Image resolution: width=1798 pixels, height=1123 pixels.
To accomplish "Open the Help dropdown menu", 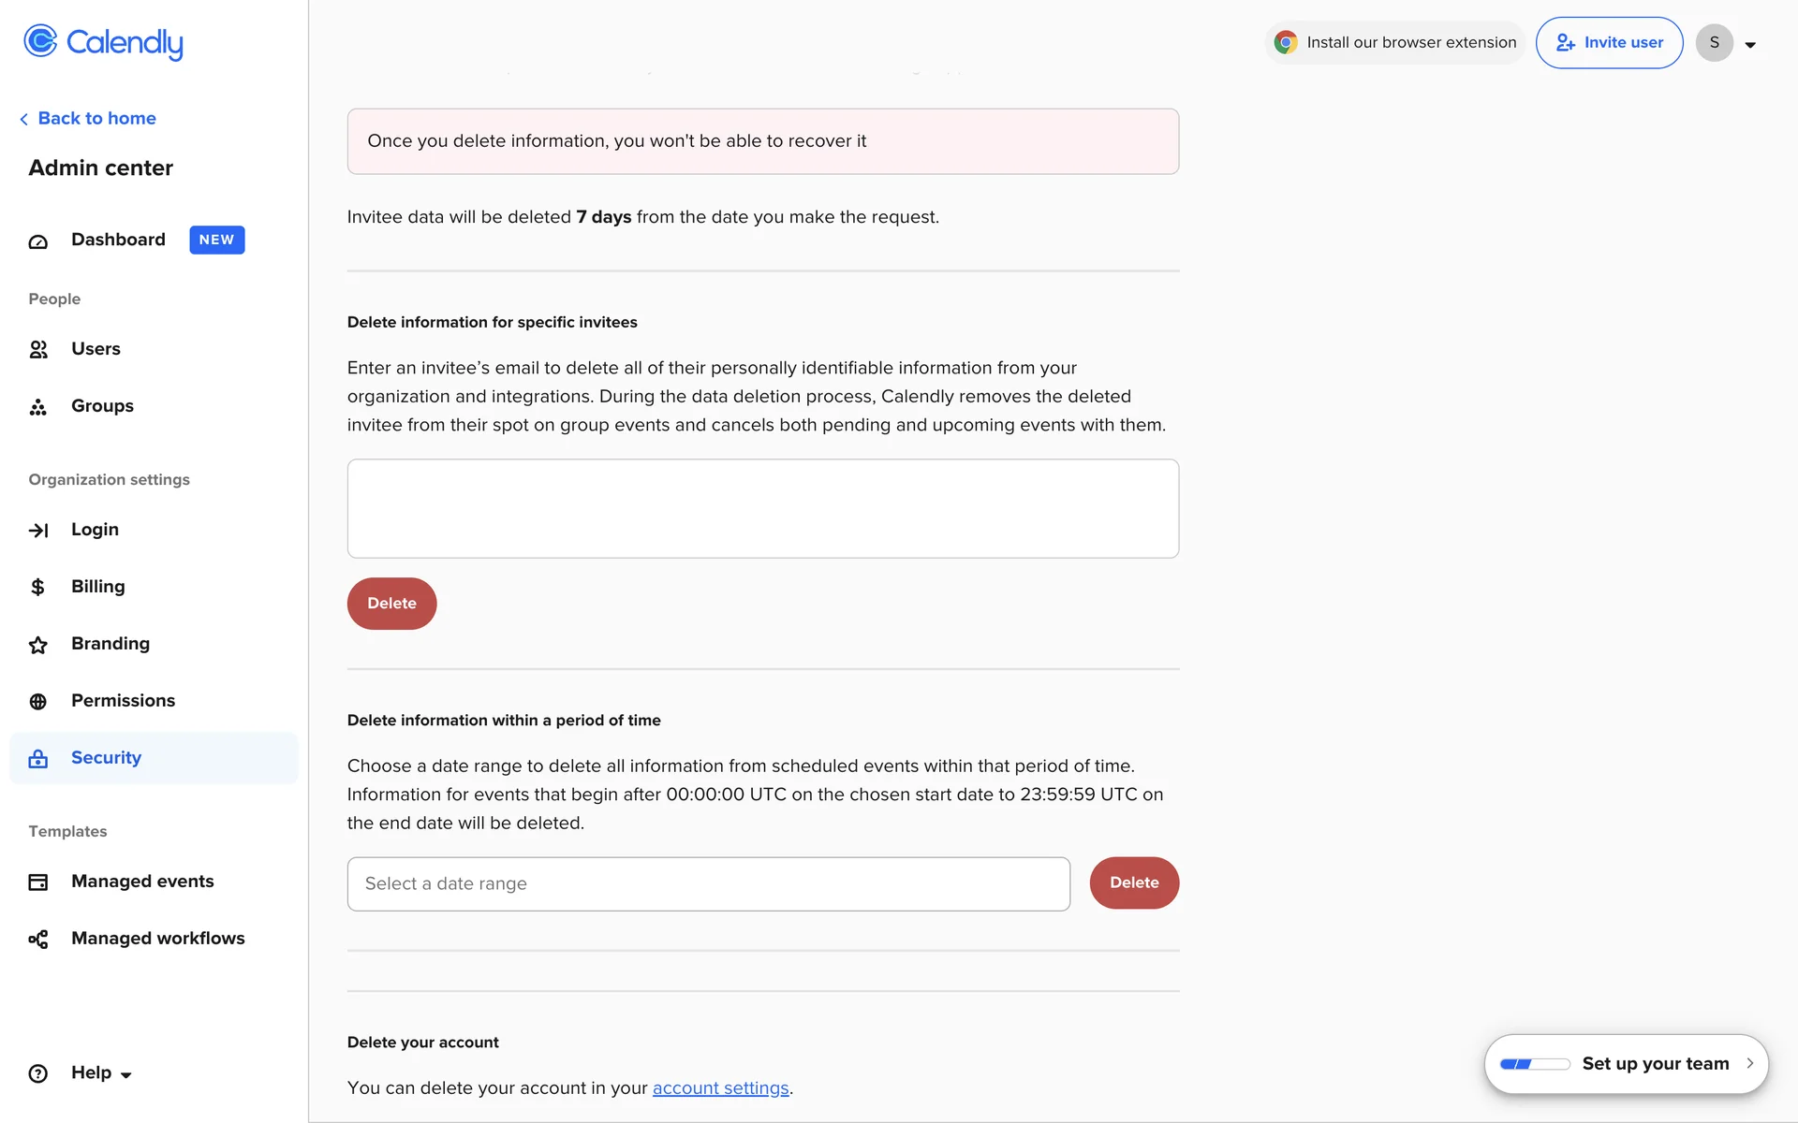I will coord(101,1073).
